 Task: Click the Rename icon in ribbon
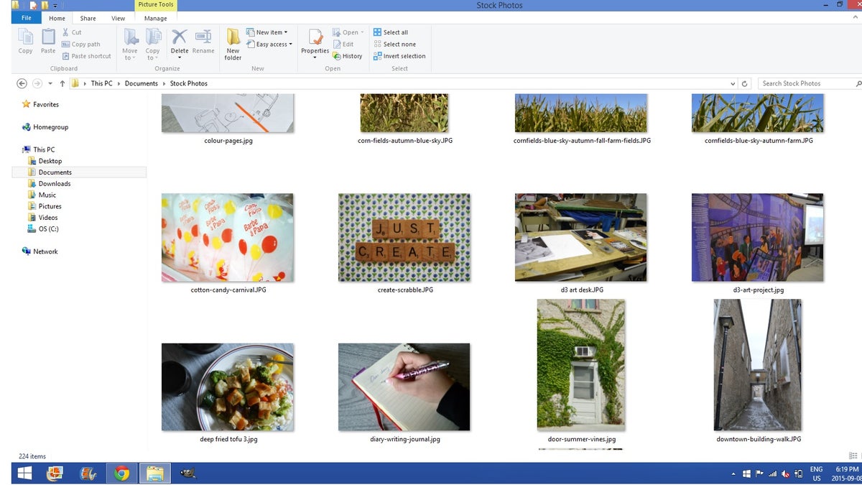[203, 42]
